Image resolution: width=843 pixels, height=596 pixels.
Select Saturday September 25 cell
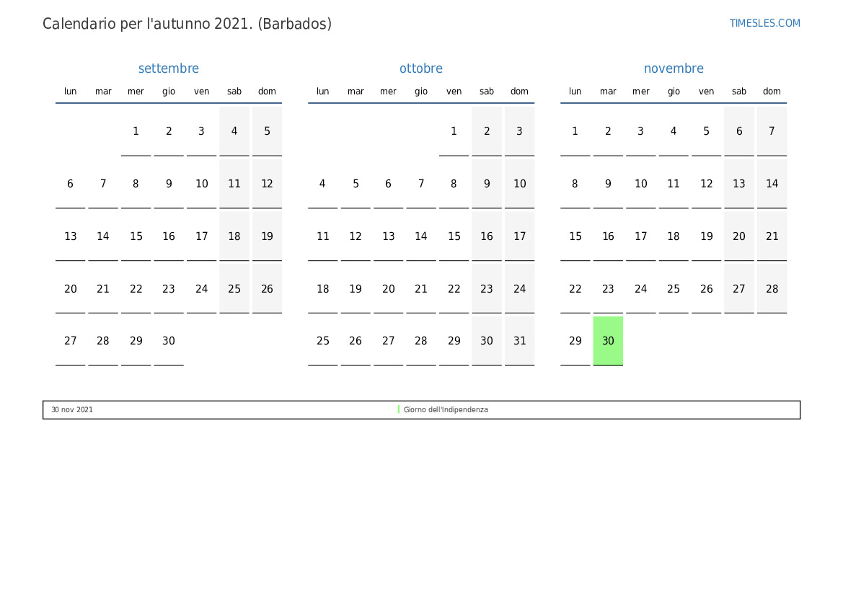(x=234, y=288)
